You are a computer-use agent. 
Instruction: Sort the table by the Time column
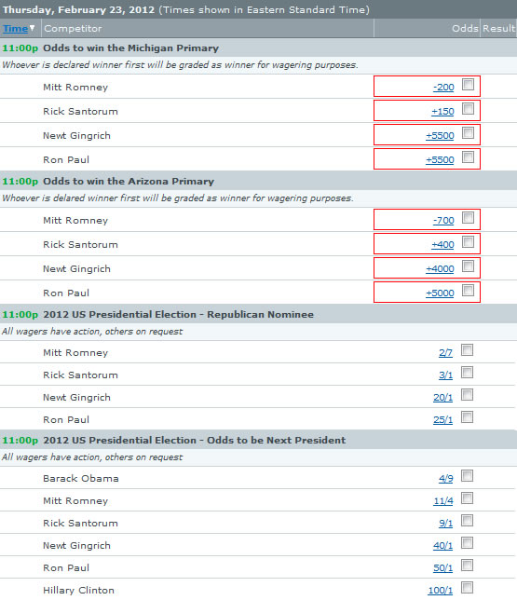click(15, 28)
